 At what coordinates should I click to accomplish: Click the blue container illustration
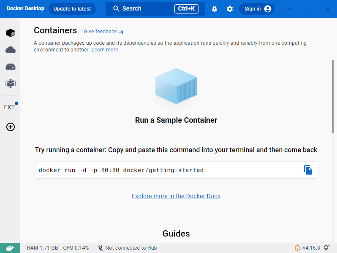[x=176, y=86]
